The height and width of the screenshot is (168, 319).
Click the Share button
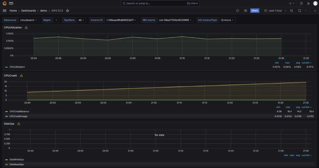[x=255, y=11]
